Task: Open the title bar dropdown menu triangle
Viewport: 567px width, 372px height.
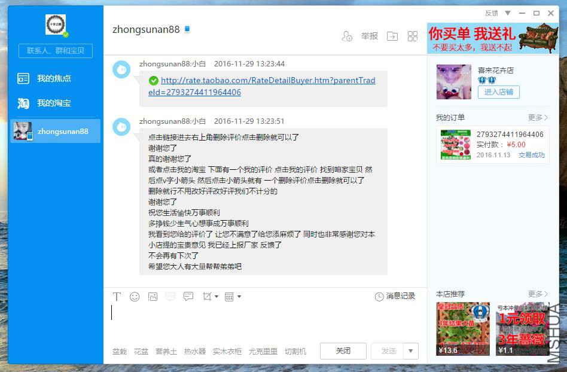Action: (508, 13)
